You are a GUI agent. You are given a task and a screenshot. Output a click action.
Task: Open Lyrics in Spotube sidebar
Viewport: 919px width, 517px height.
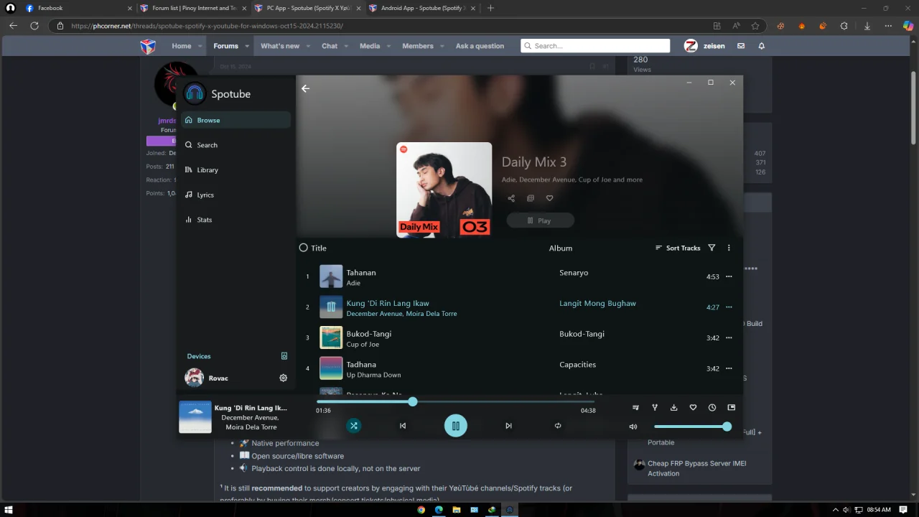coord(235,195)
